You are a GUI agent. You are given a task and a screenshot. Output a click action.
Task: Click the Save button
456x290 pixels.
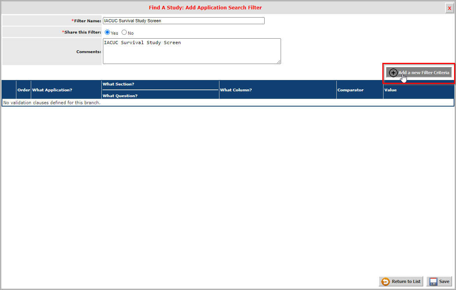pyautogui.click(x=439, y=281)
